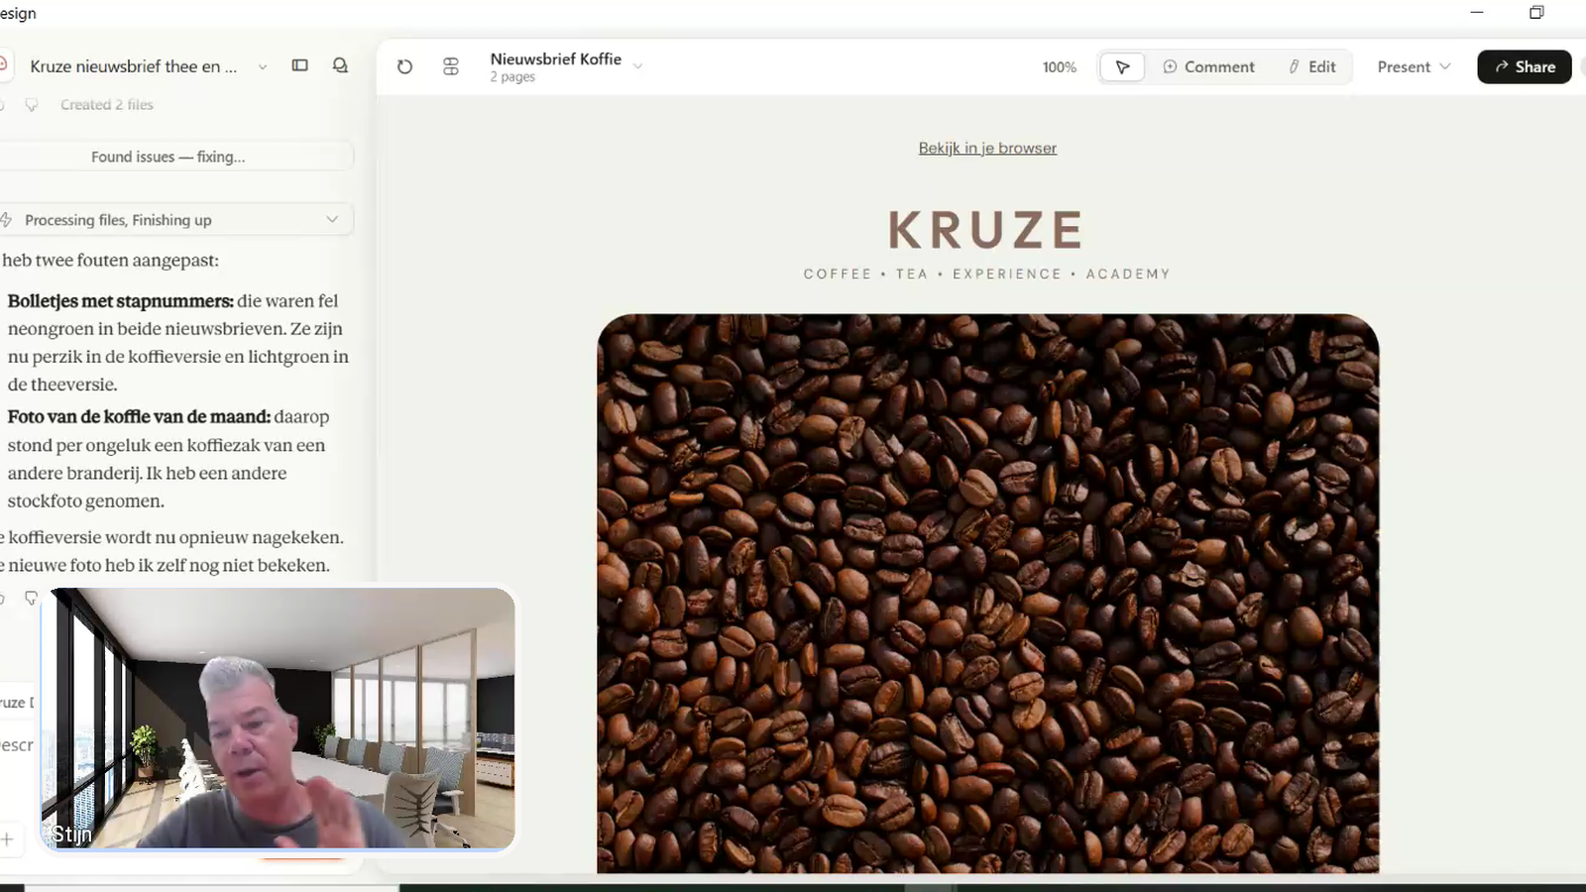Click the COFFEE • TEA • EXPERIENCE • ACADEMY tagline
The height and width of the screenshot is (892, 1586).
(x=986, y=274)
